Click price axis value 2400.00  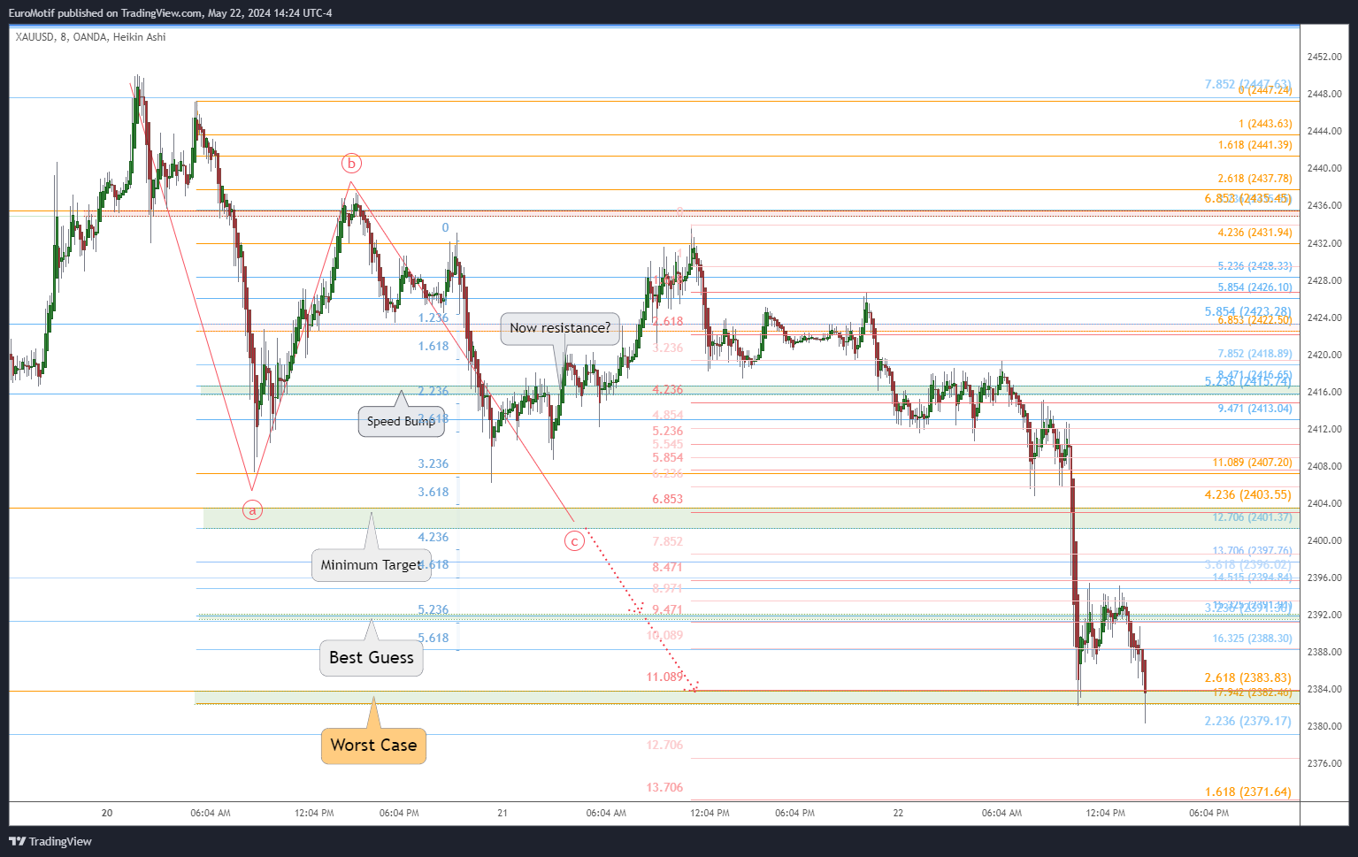click(1324, 540)
